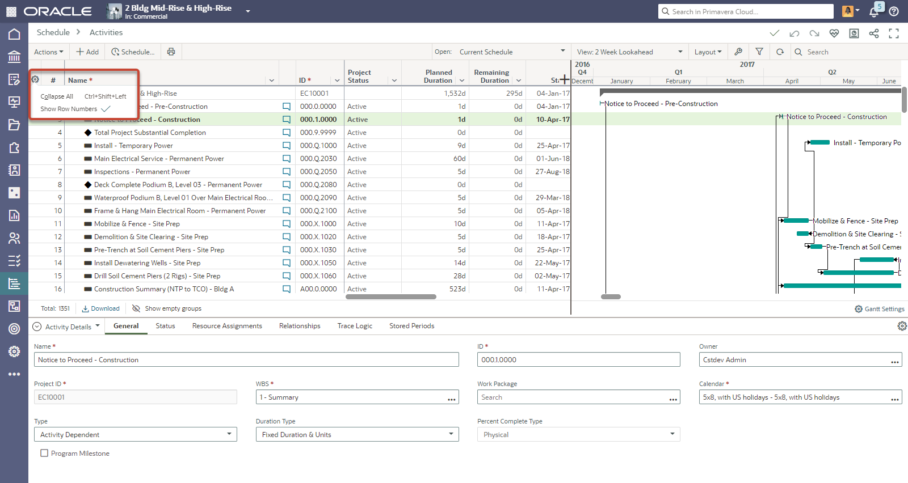The image size is (908, 483).
Task: Switch to the Trace Logic tab
Action: point(355,326)
